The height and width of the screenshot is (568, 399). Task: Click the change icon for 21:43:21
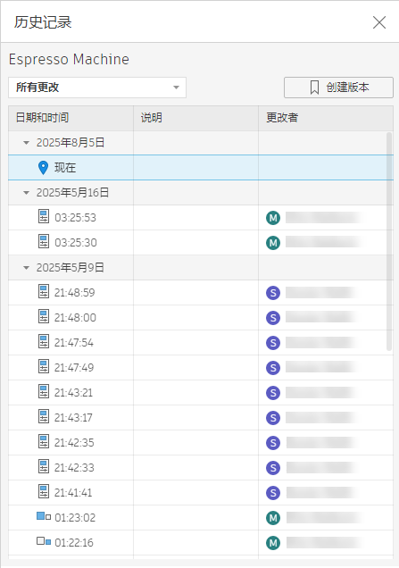point(44,391)
